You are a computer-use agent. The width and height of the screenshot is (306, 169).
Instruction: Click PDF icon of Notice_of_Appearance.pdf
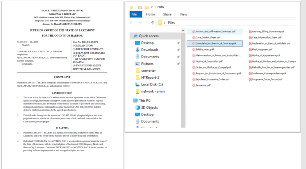[x=250, y=55]
